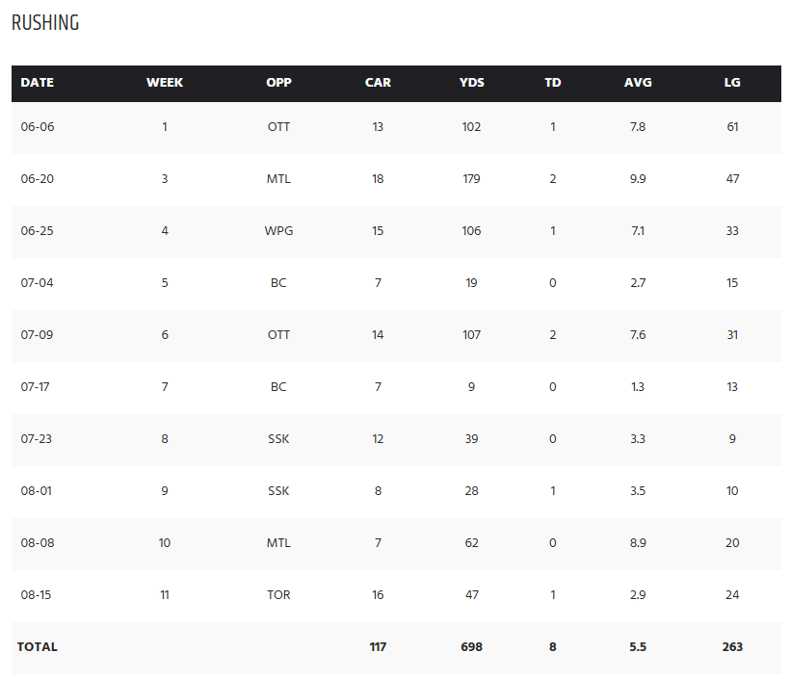The image size is (790, 679).
Task: Click the RUSHING section title
Action: tap(45, 23)
